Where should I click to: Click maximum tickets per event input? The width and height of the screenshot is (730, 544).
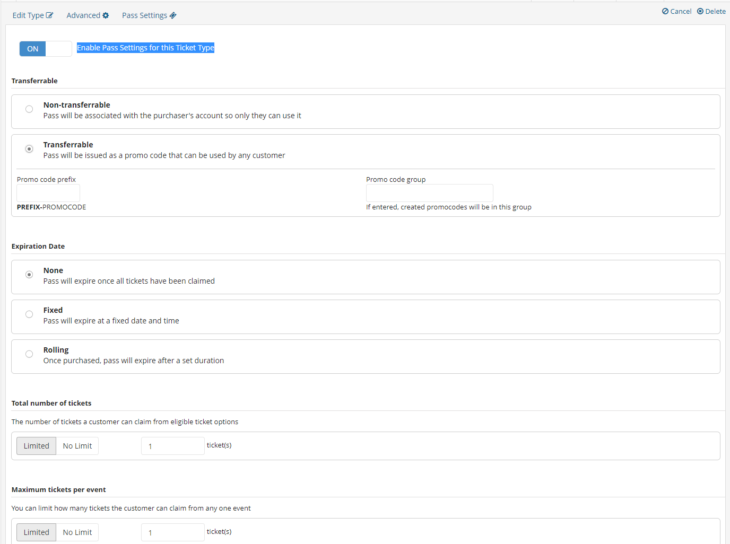(173, 532)
